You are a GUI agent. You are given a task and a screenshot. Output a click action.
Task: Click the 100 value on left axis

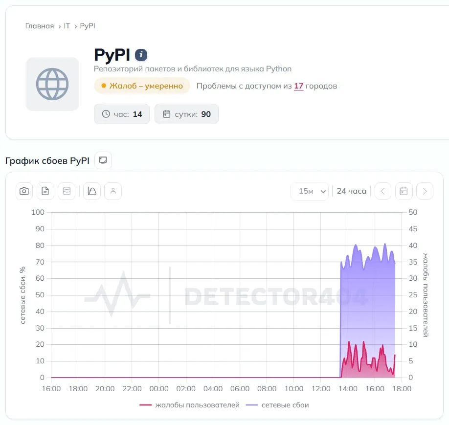(38, 212)
